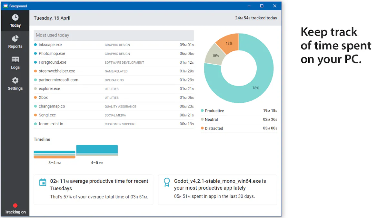Select the 12% orange segment of the donut chart
The height and width of the screenshot is (218, 387).
coord(229,43)
